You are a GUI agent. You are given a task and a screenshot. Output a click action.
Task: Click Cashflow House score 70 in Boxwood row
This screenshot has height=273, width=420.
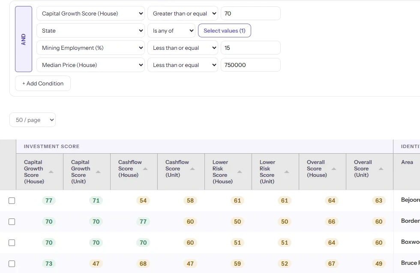coord(143,243)
